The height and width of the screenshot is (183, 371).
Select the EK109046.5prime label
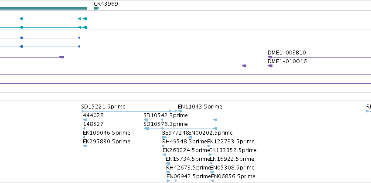(106, 133)
